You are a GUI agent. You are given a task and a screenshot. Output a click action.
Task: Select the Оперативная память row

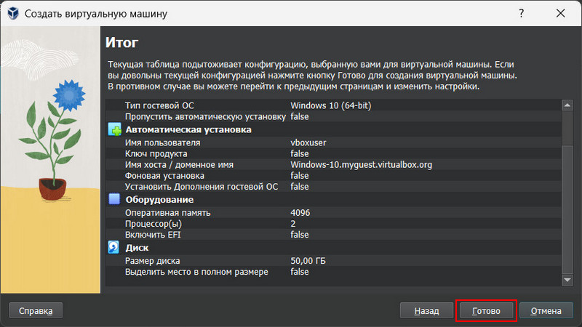click(333, 212)
